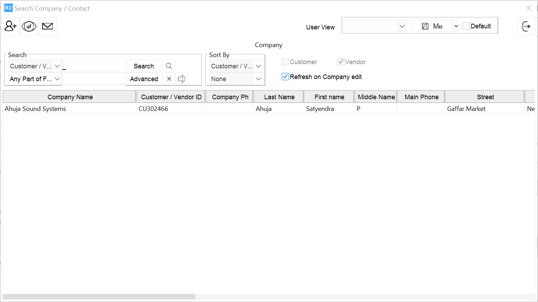Toggle Refresh on Company edit checkbox

(285, 77)
